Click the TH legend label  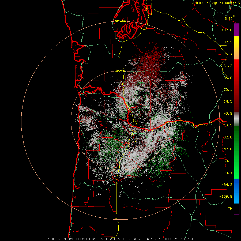tap(230, 209)
